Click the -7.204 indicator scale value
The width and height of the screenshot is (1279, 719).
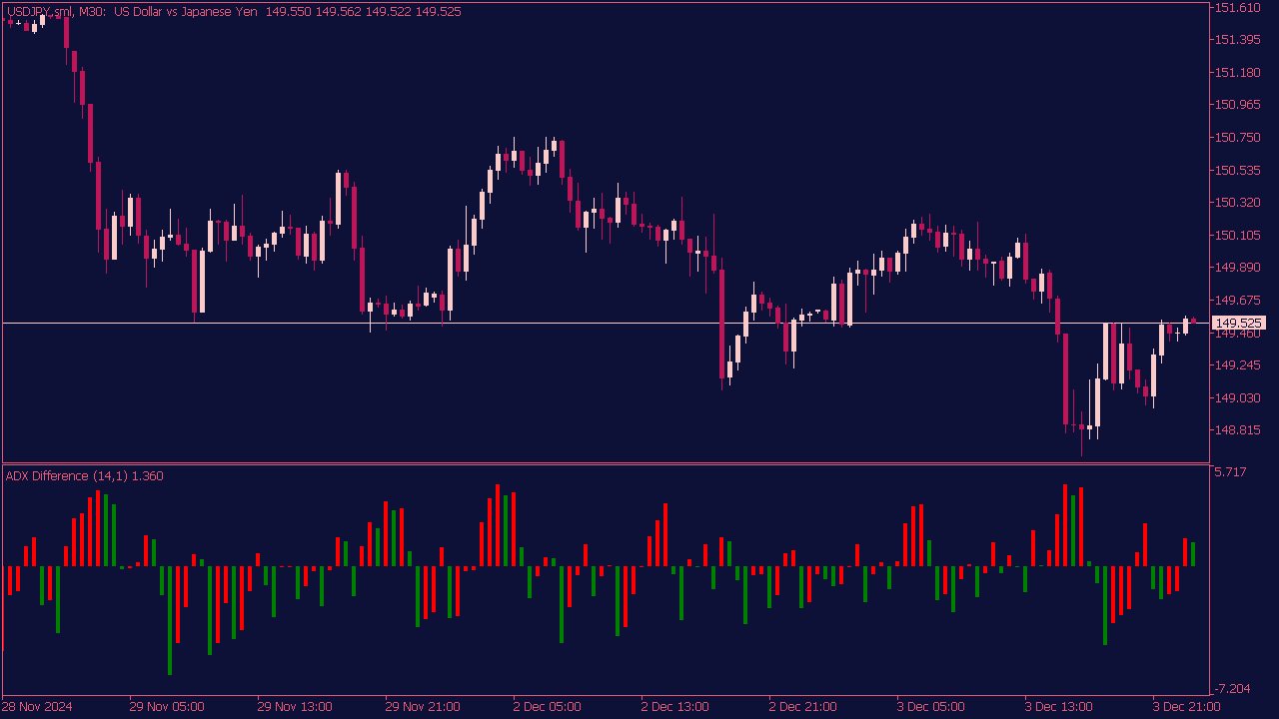1231,689
